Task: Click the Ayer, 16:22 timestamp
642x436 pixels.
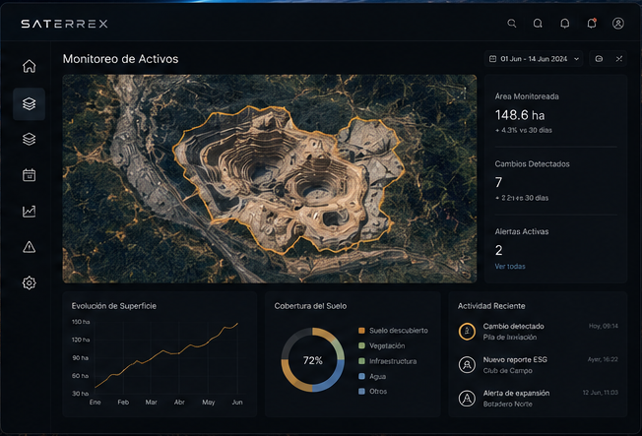Action: coord(603,359)
